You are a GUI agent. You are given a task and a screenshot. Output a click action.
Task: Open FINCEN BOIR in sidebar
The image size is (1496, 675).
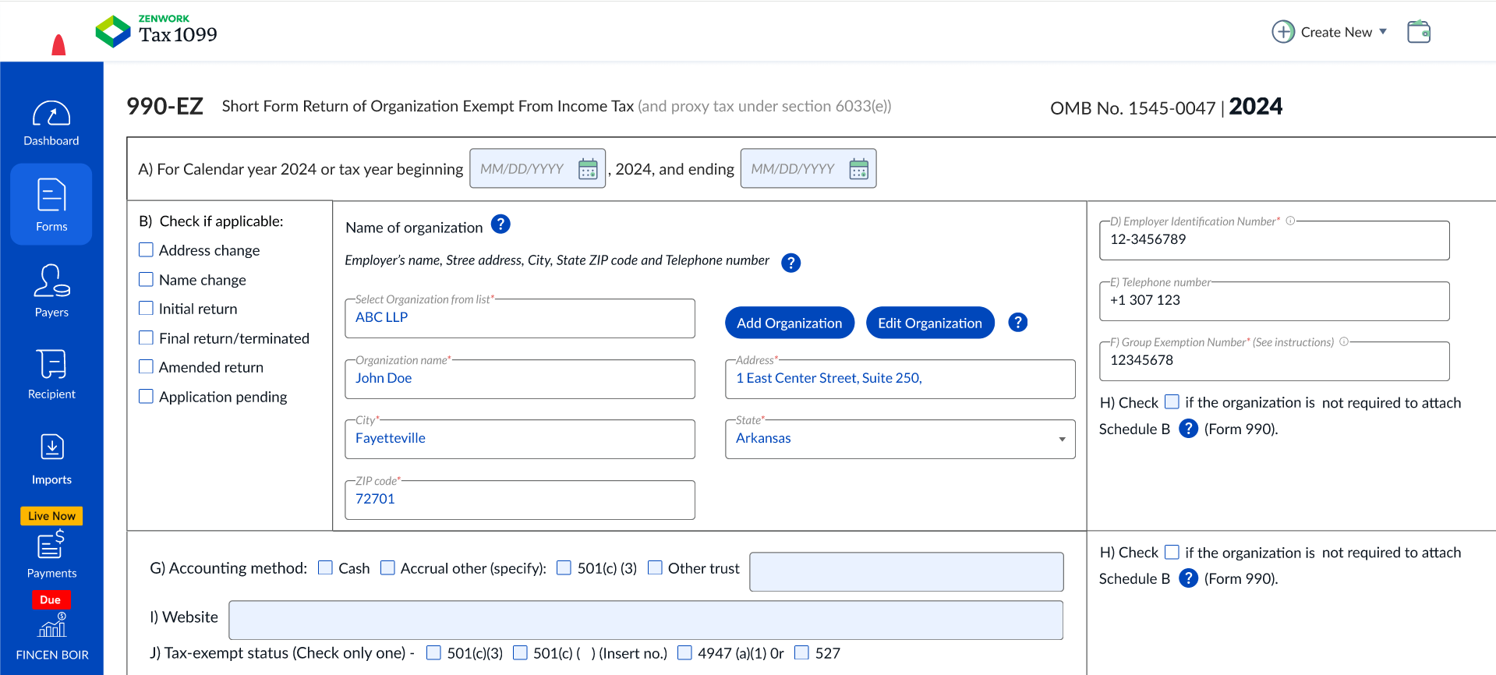52,637
